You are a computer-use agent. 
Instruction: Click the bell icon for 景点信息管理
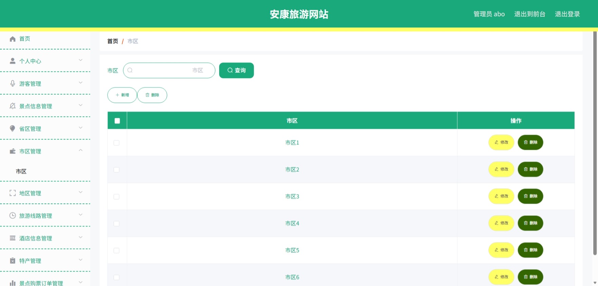13,106
